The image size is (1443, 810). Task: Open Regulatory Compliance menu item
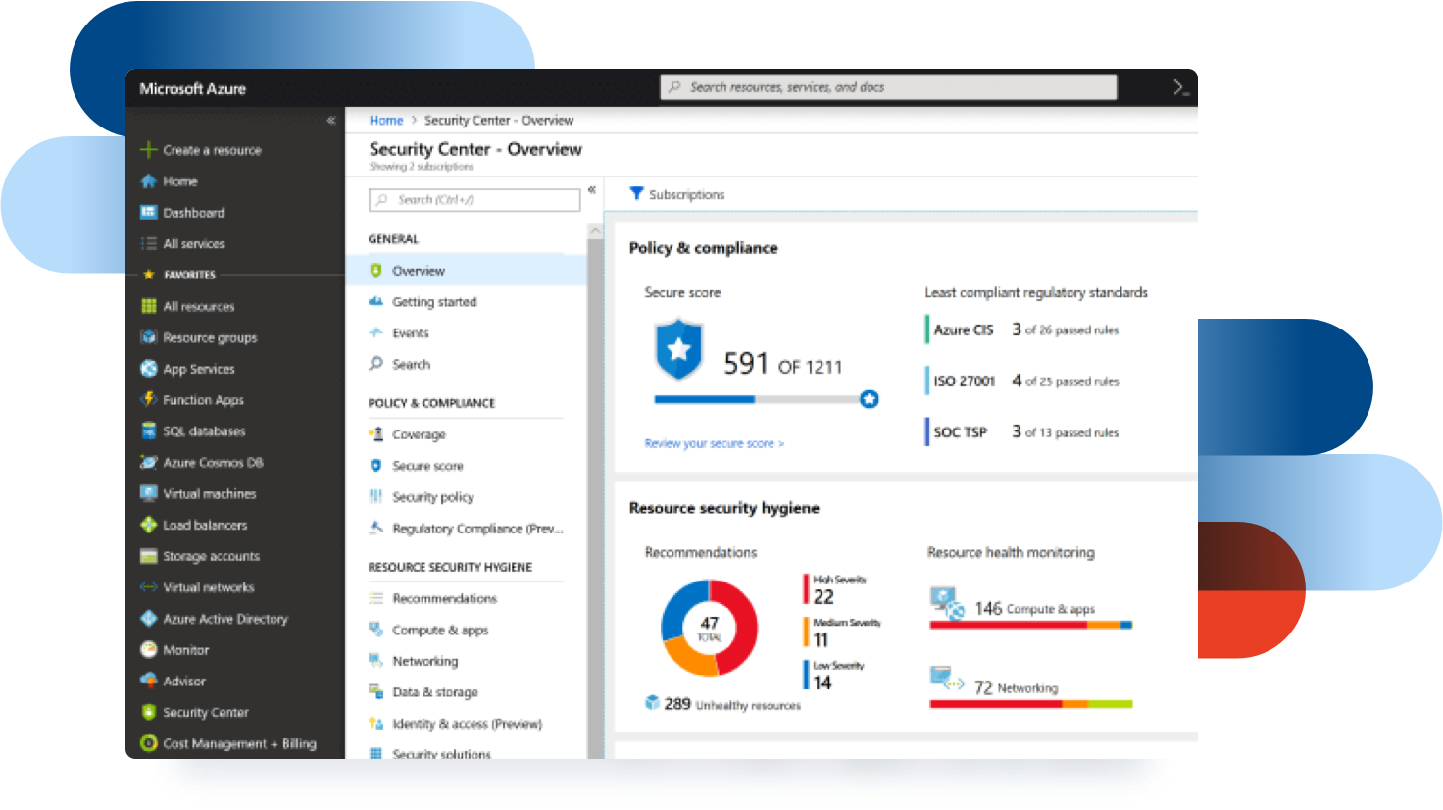point(476,529)
